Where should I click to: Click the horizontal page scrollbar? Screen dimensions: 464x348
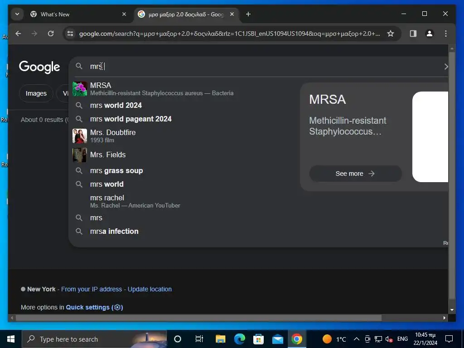click(198, 318)
